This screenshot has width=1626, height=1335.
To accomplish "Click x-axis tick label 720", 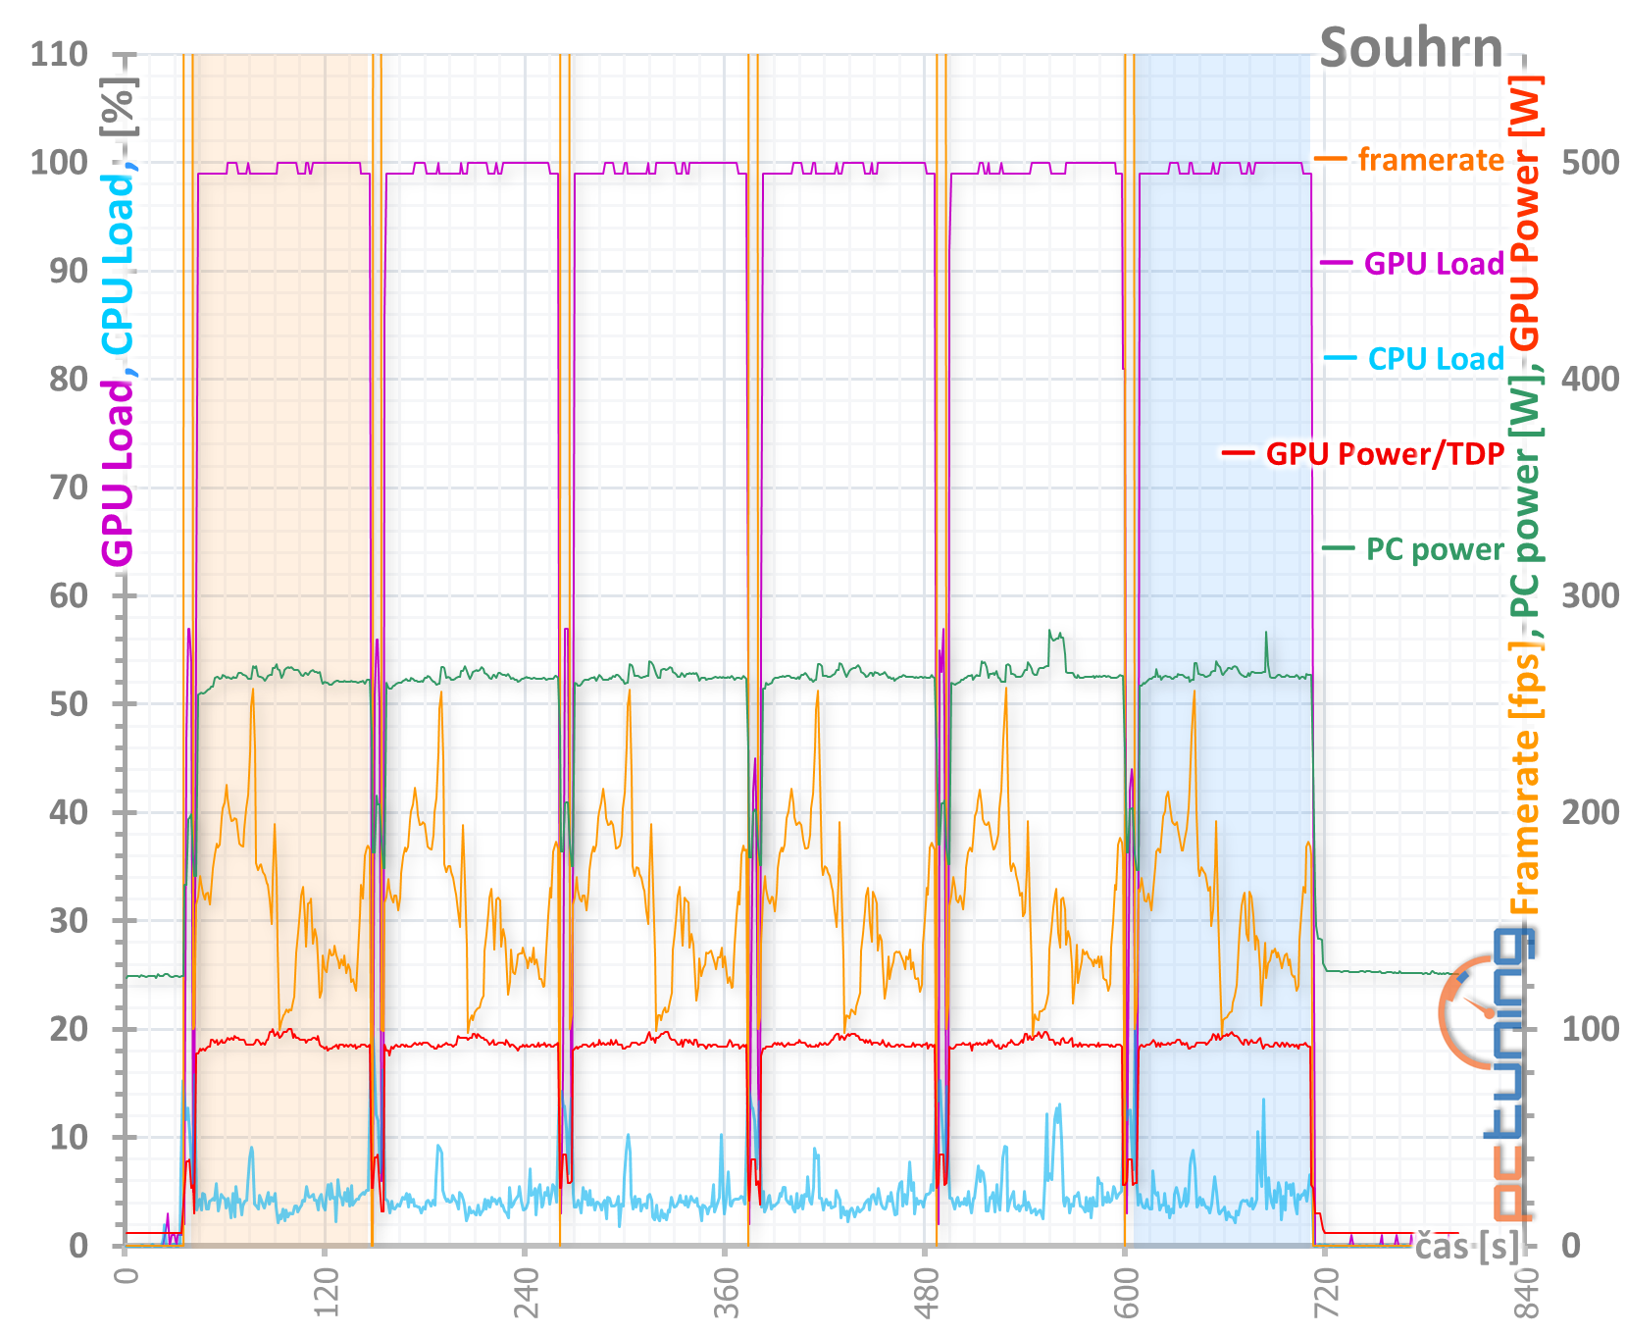I will [1325, 1293].
